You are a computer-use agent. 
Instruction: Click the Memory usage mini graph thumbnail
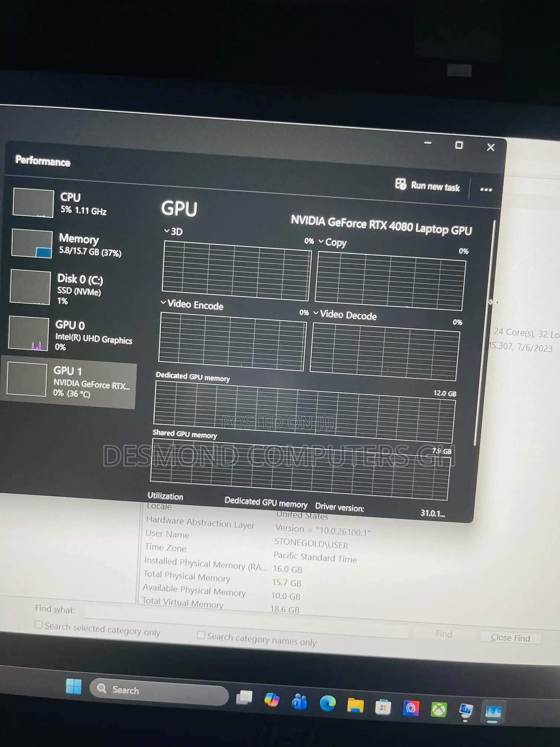32,243
